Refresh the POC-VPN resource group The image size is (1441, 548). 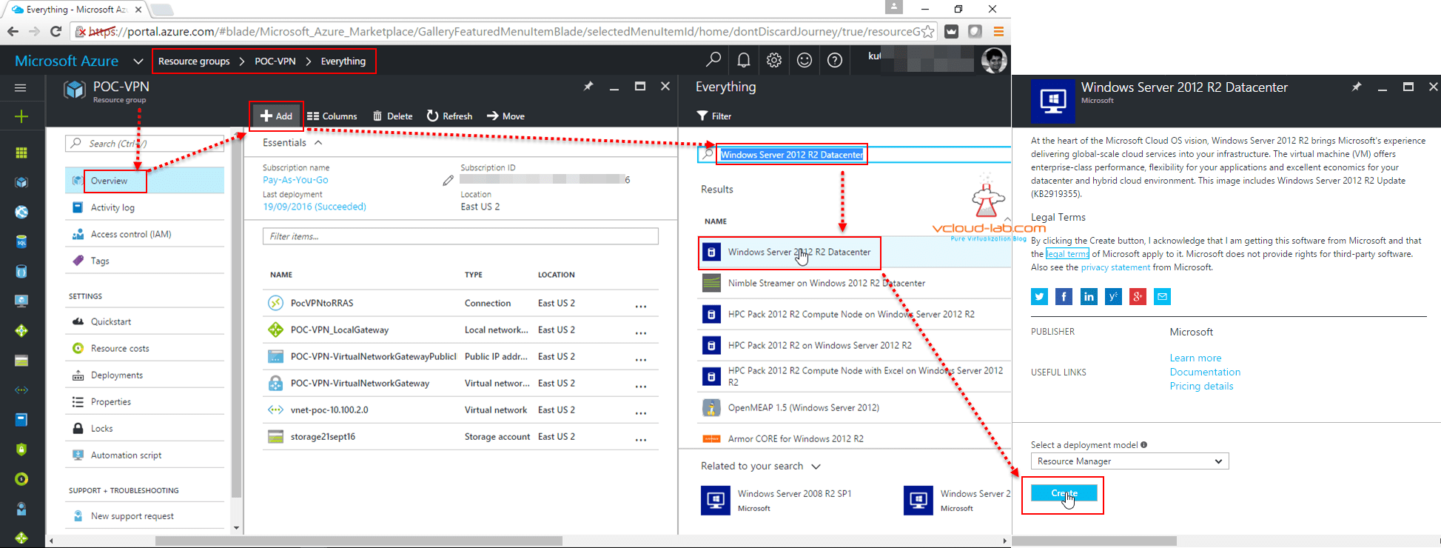click(449, 116)
